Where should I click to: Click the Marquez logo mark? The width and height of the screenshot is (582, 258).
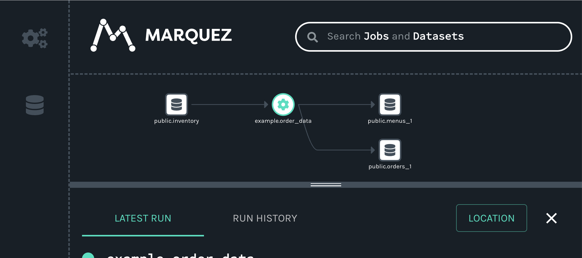(113, 35)
